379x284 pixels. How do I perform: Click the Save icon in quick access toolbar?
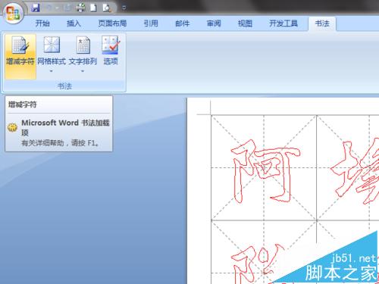click(36, 8)
